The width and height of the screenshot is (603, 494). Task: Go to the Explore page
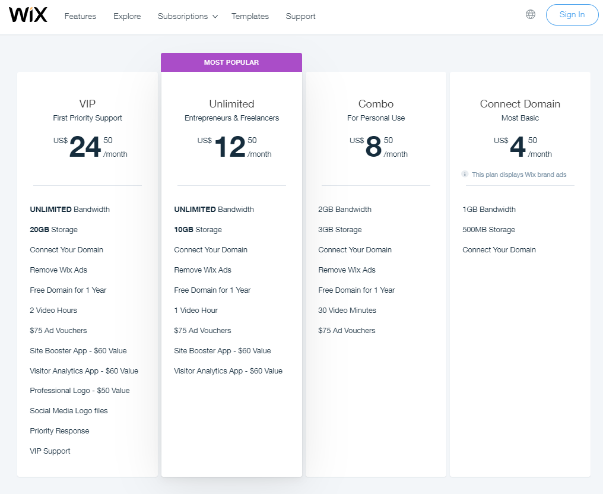(127, 16)
